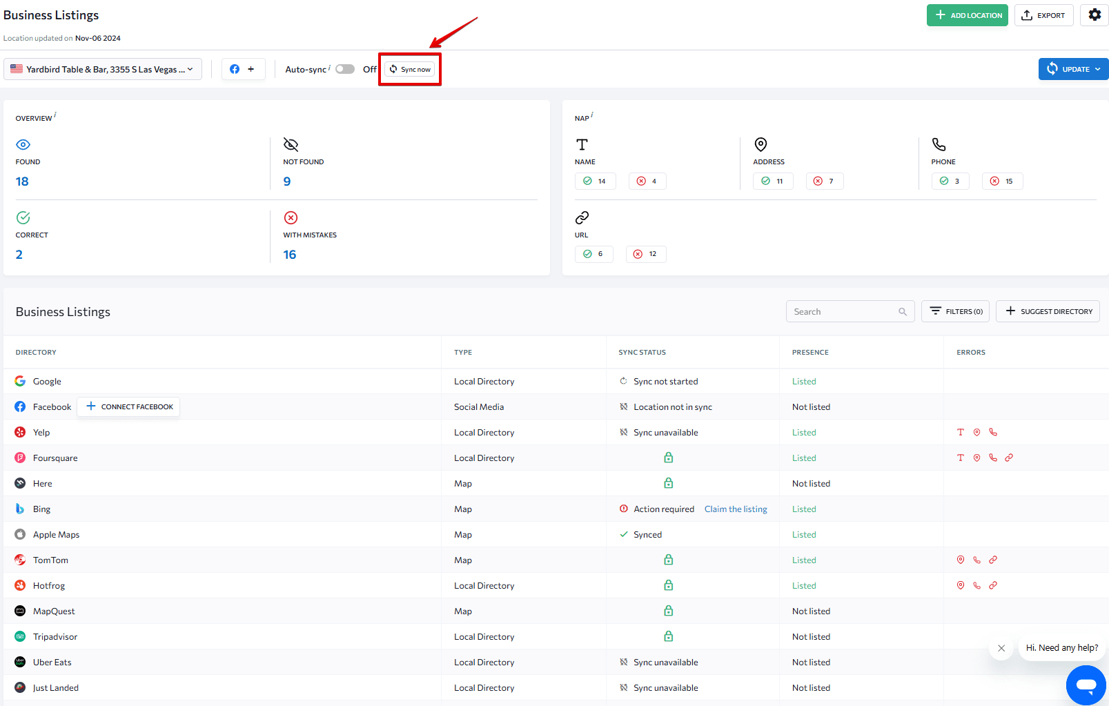Export the business listings
This screenshot has width=1109, height=706.
pyautogui.click(x=1043, y=15)
